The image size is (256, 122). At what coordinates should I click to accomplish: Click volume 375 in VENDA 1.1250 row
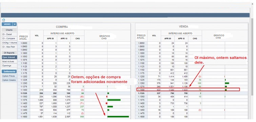pyautogui.click(x=158, y=83)
